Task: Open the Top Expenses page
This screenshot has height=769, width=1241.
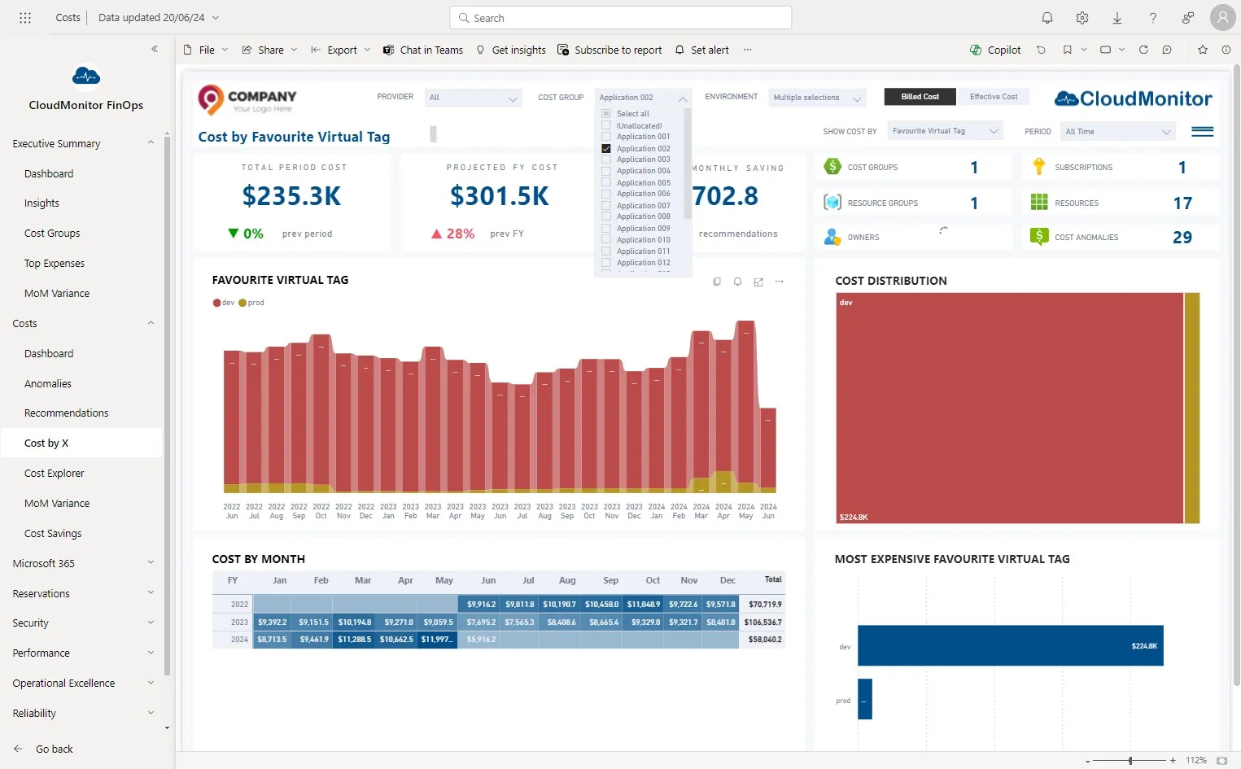Action: tap(55, 263)
